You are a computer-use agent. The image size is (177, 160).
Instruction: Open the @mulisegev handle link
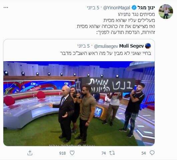click(106, 46)
